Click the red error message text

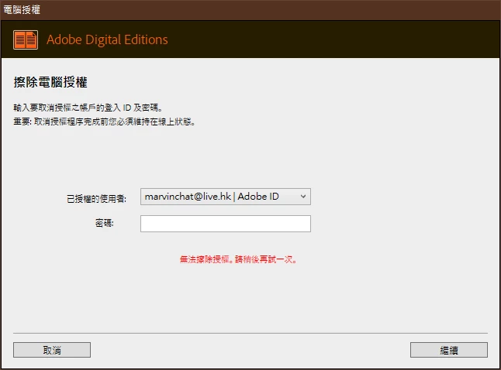pos(238,259)
